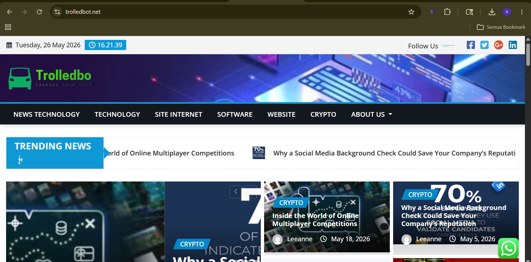Viewport: 531px width, 262px height.
Task: Open the Chrome three-dot menu
Action: pos(522,12)
